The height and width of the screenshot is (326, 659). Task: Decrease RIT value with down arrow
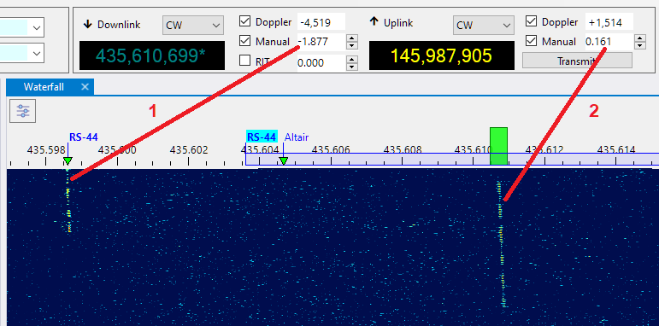pos(352,67)
